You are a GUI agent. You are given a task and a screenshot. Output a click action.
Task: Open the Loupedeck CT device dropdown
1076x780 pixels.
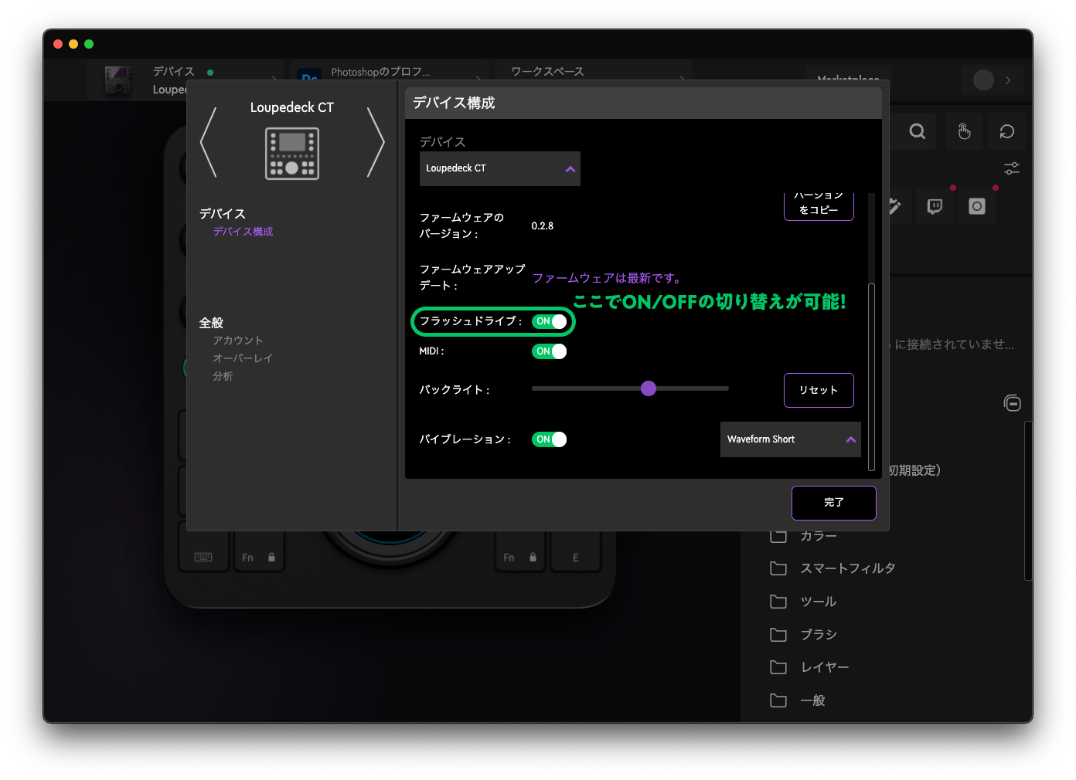click(x=499, y=168)
